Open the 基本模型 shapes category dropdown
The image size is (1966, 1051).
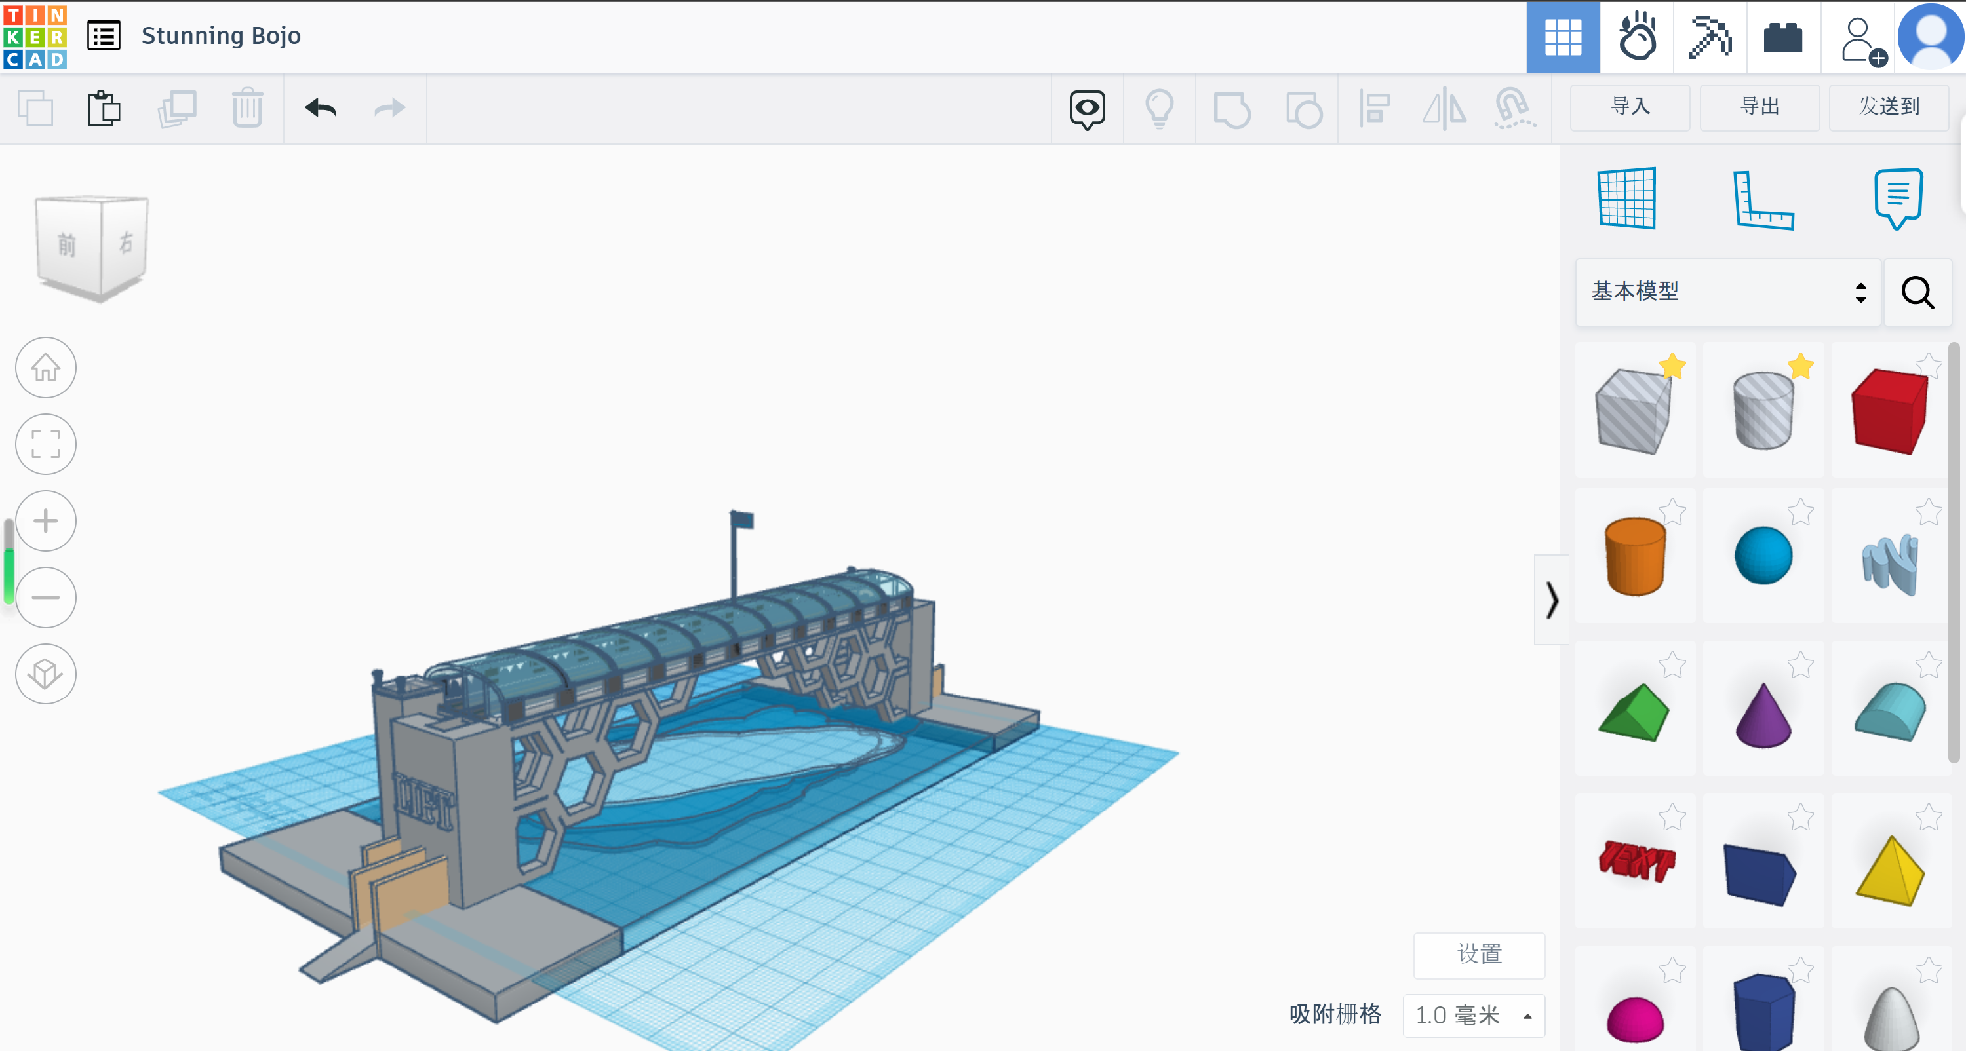tap(1728, 292)
